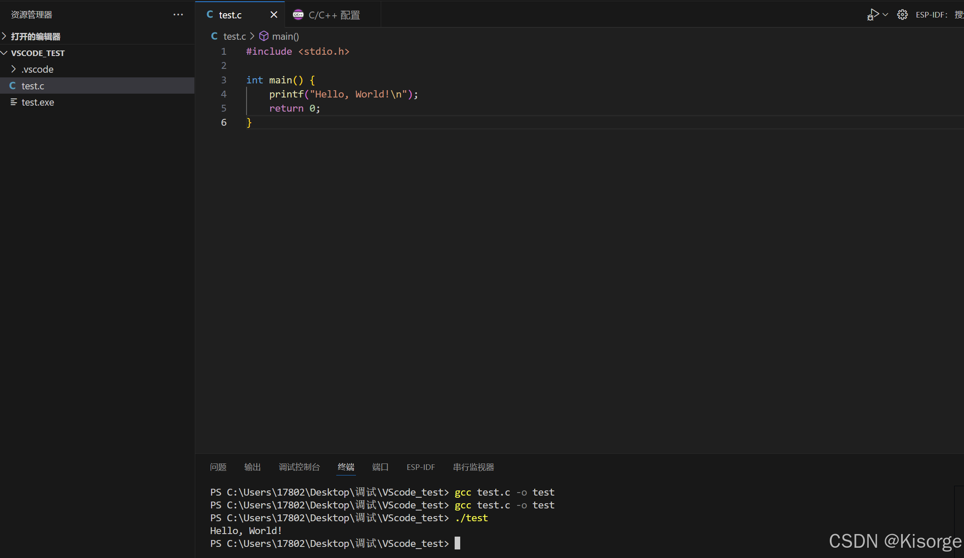Click the int main() declaration

coord(281,80)
